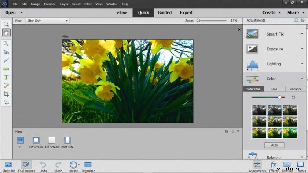The width and height of the screenshot is (308, 173).
Task: Click the Saturation slider handle
Action: [x=279, y=97]
